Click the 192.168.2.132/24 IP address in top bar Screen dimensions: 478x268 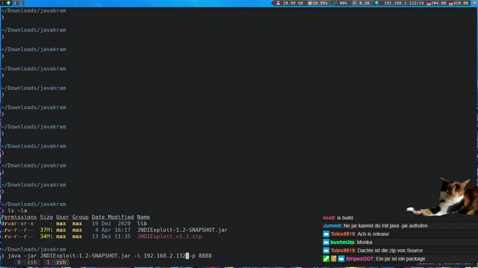point(403,3)
